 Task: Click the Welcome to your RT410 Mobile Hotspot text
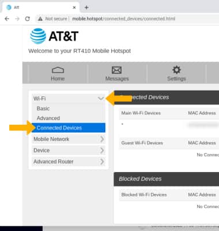click(x=80, y=51)
